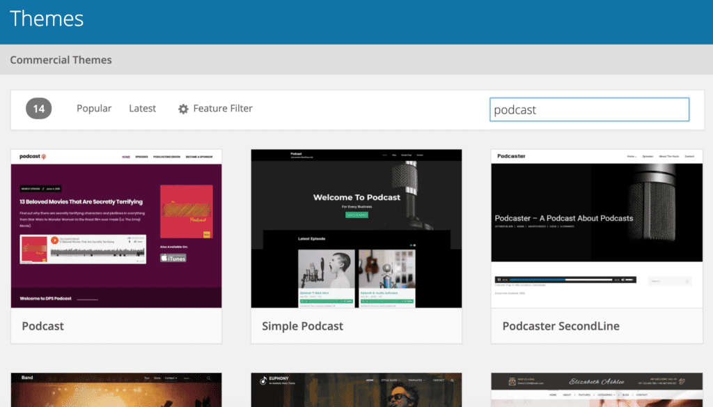Open the Popular themes tab
Image resolution: width=713 pixels, height=407 pixels.
pos(94,109)
